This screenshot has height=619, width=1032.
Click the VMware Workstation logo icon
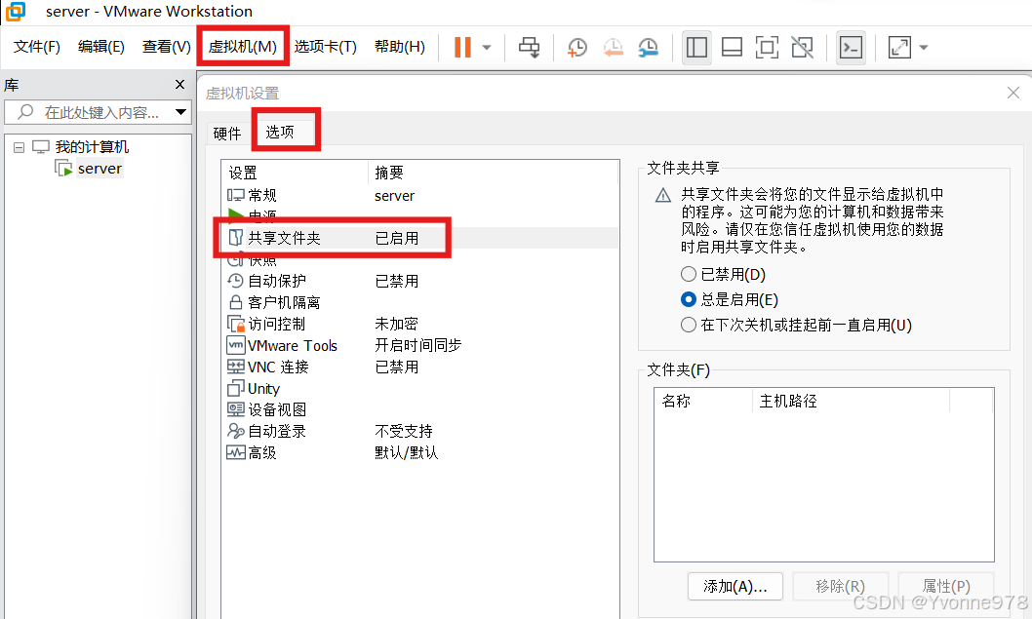pos(16,11)
